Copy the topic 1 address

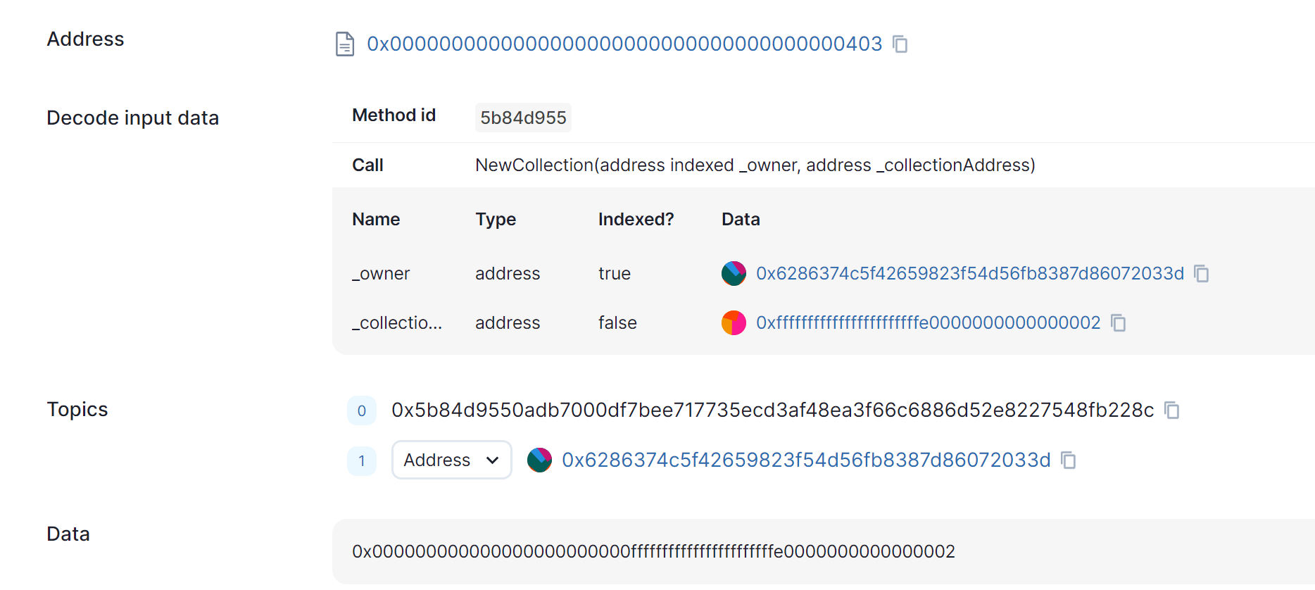click(1069, 460)
